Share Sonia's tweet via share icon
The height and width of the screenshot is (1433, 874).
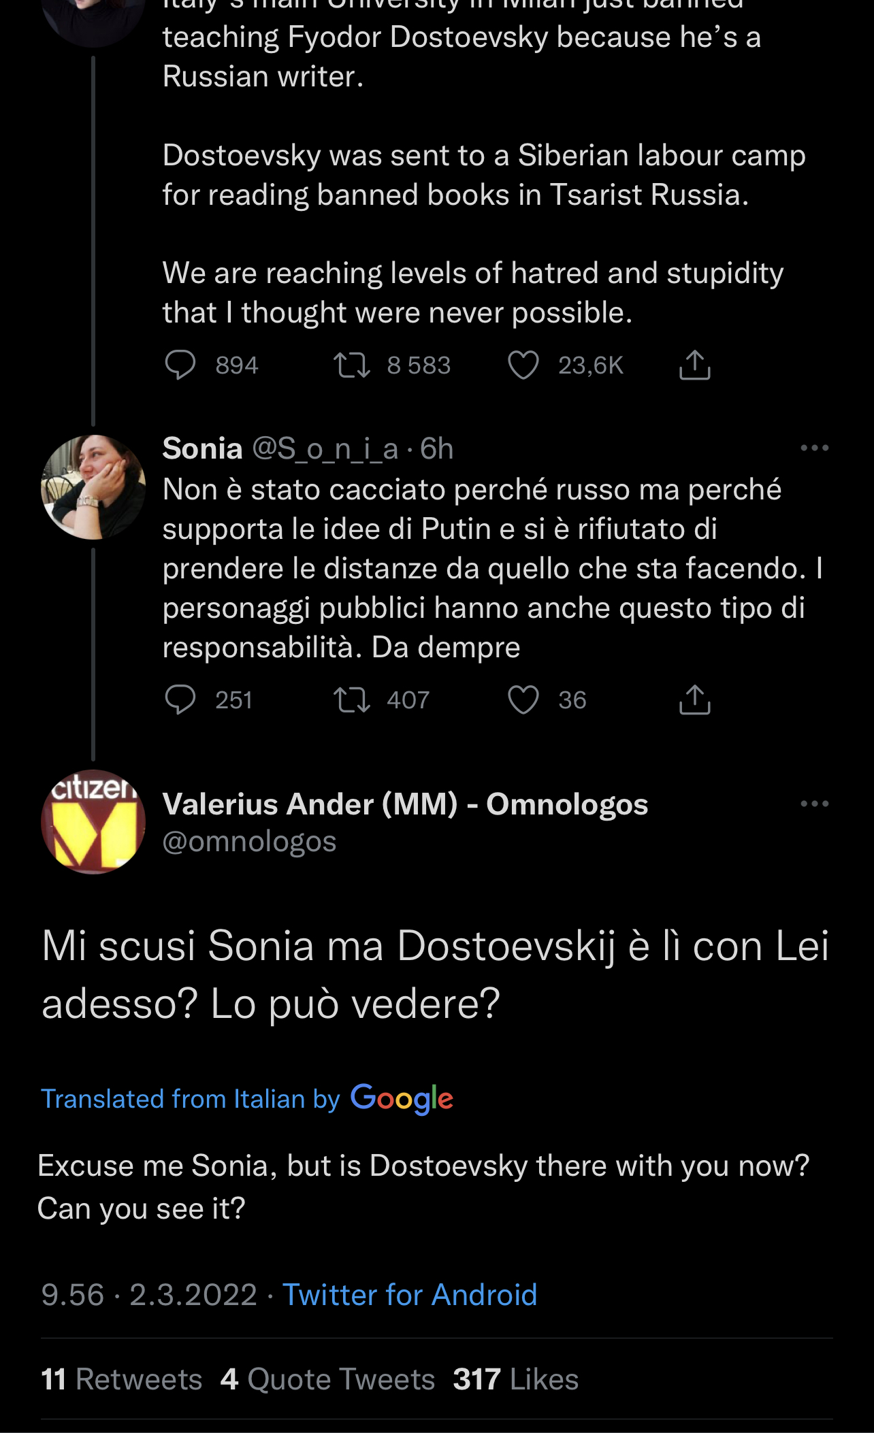pos(694,699)
